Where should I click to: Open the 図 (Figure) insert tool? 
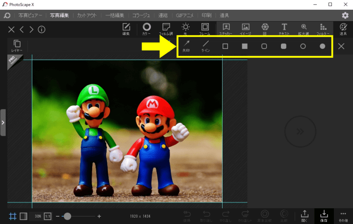[265, 29]
